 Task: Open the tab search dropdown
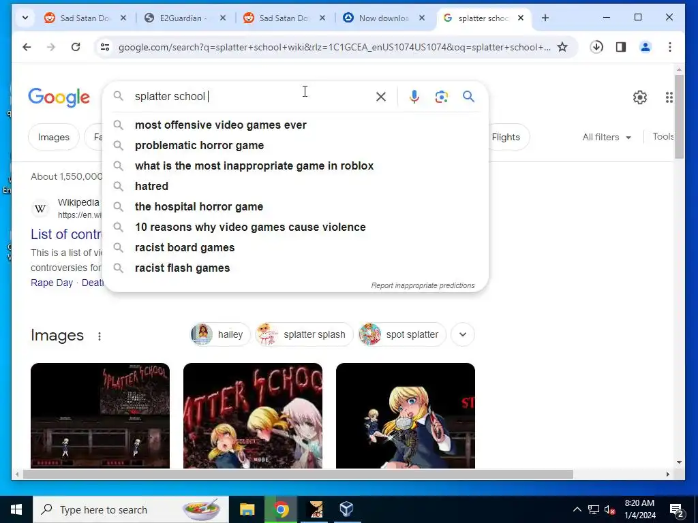tap(25, 18)
